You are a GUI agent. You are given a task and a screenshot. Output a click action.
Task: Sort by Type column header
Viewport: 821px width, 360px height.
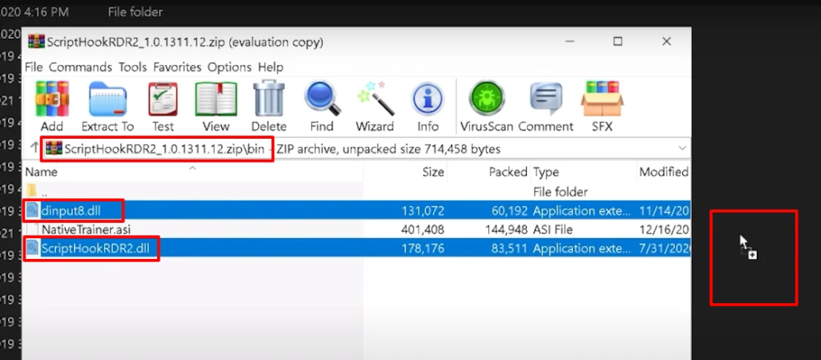(x=584, y=172)
